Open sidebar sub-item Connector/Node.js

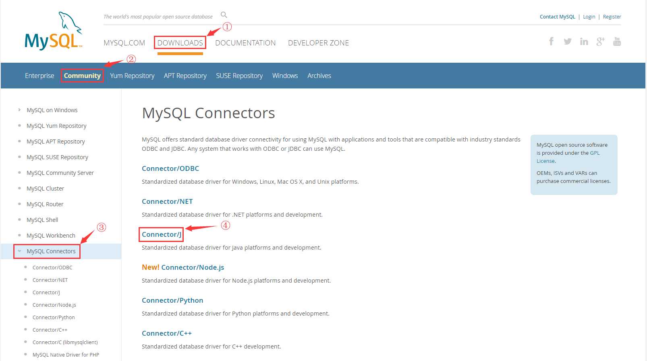(x=54, y=305)
